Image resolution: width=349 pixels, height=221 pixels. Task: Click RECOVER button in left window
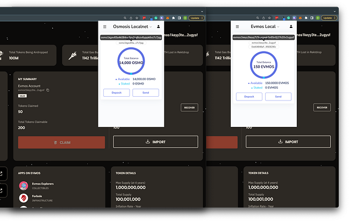click(x=189, y=108)
